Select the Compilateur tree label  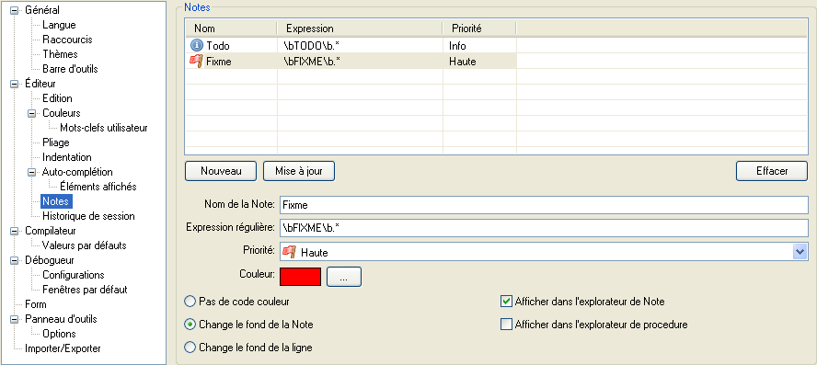pos(51,231)
